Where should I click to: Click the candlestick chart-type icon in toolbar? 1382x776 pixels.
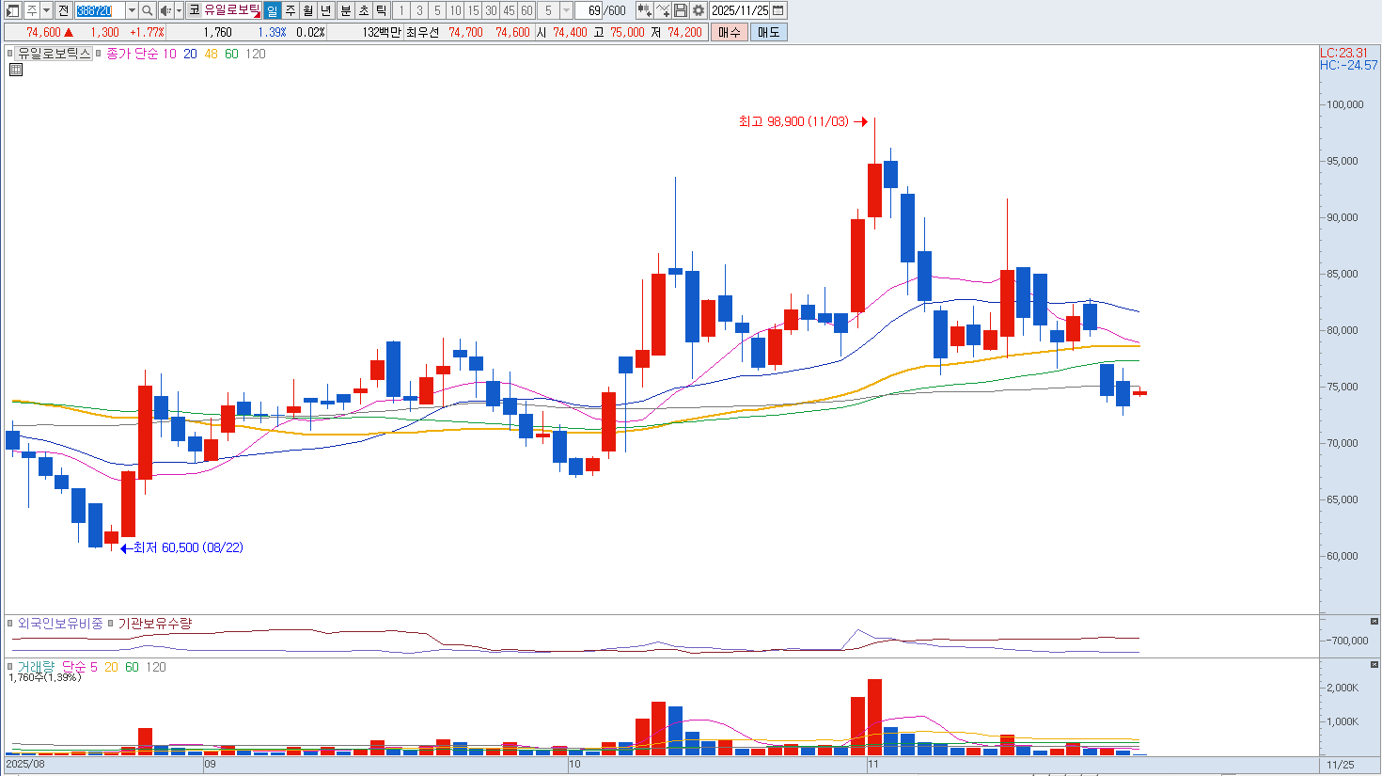(x=644, y=10)
